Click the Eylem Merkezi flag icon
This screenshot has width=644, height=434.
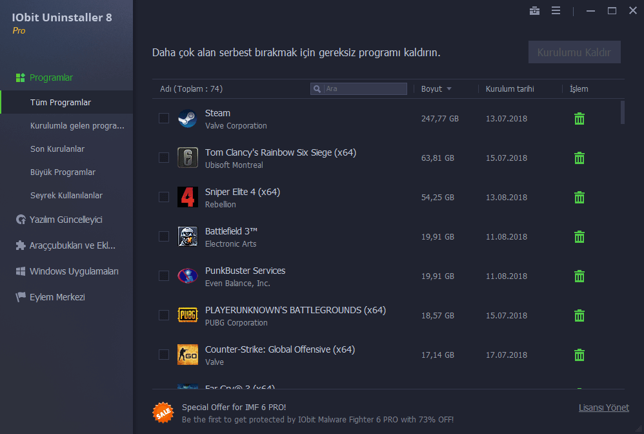coord(21,297)
